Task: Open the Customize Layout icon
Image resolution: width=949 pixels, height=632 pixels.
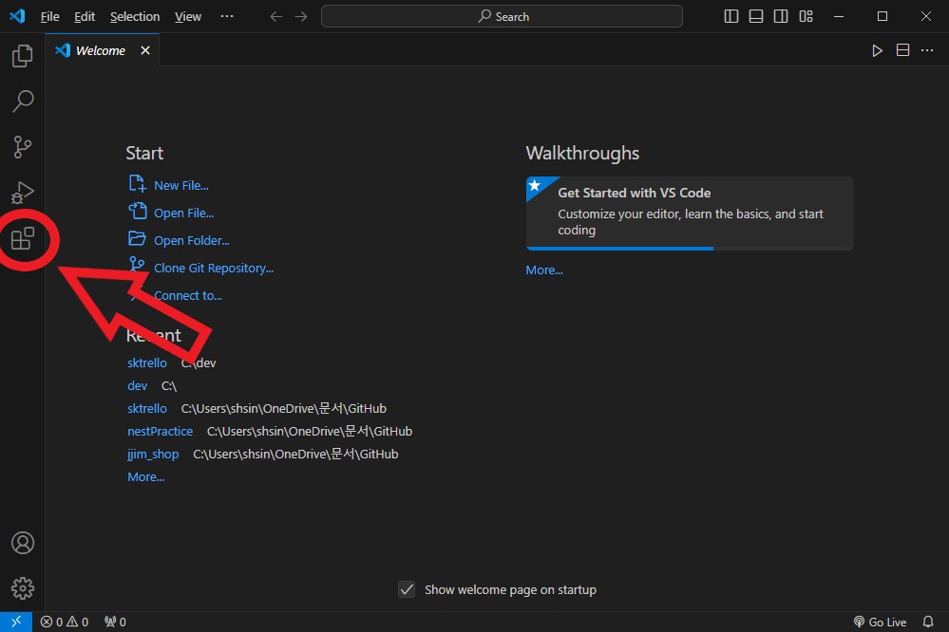Action: point(806,16)
